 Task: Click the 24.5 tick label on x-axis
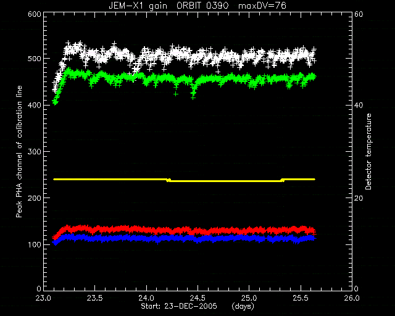197,298
